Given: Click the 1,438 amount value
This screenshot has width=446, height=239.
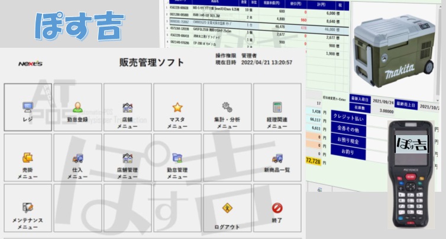Looking at the screenshot, I should coord(316,112).
